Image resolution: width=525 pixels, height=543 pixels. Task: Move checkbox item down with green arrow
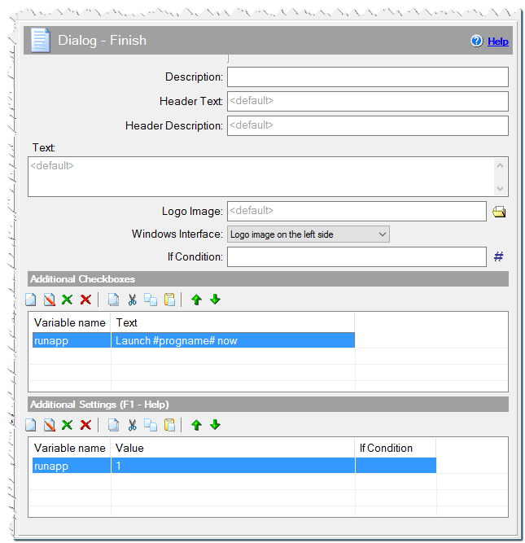215,300
